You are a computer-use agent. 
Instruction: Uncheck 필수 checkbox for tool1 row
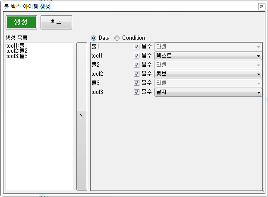[x=136, y=55]
